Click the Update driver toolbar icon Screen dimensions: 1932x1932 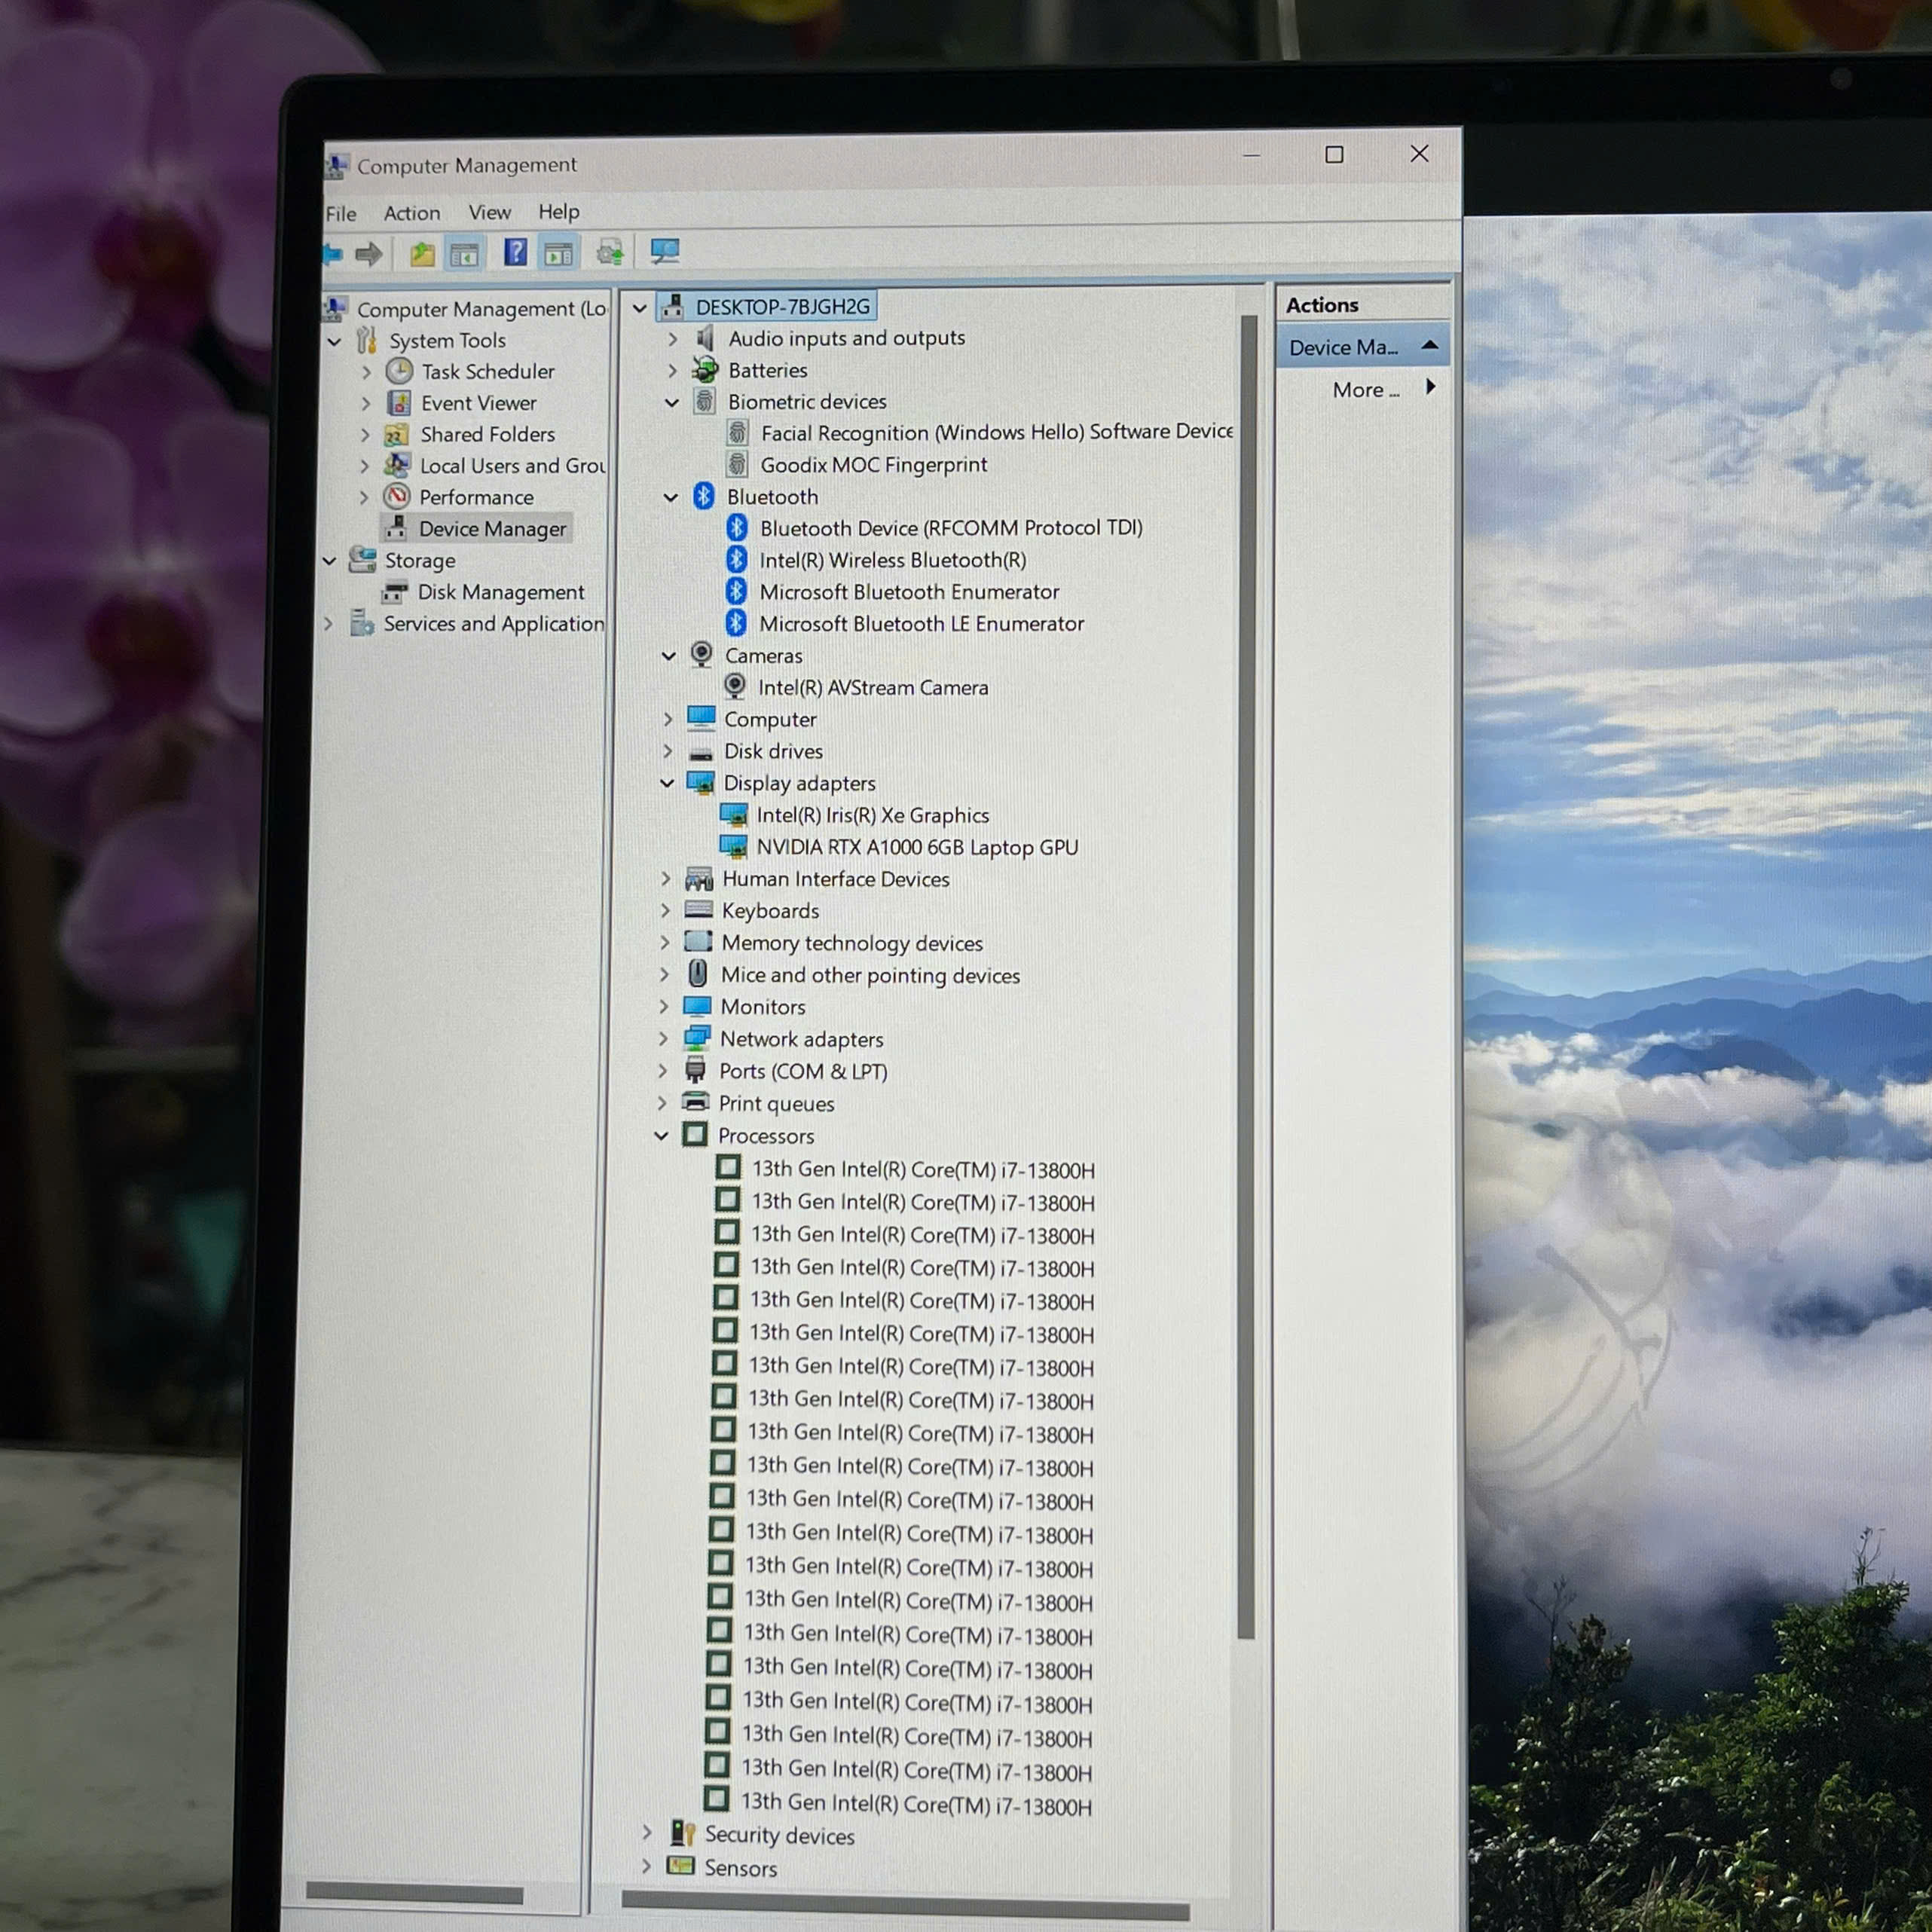[610, 252]
